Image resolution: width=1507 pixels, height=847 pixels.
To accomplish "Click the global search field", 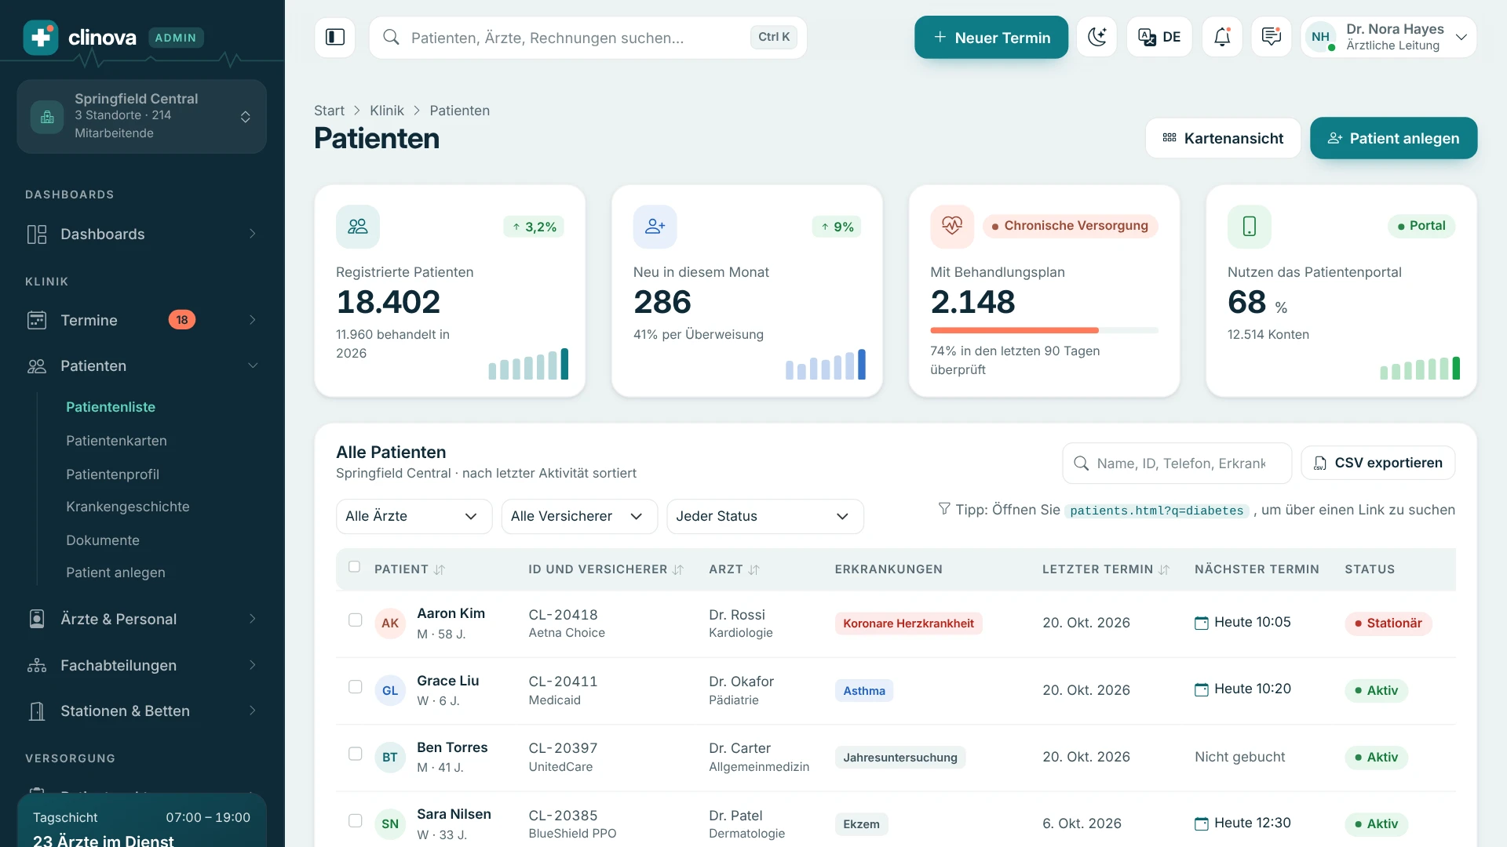I will click(x=588, y=37).
